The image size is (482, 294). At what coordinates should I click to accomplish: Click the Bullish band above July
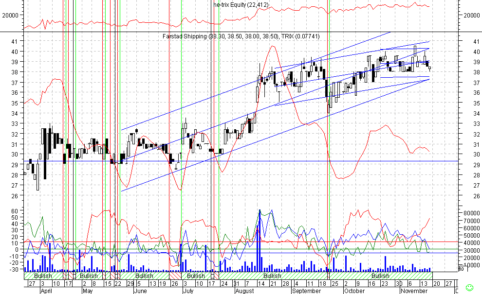point(196,276)
